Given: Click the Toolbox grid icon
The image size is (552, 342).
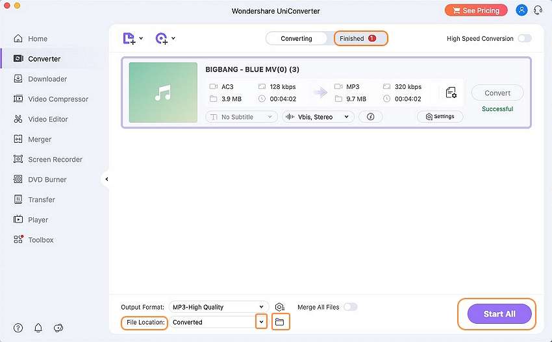Looking at the screenshot, I should [x=18, y=239].
